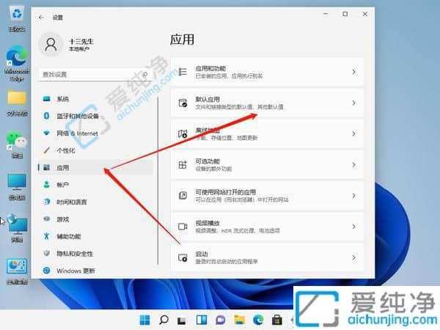The width and height of the screenshot is (440, 330).
Task: Select 游戏 (Gaming) in the sidebar
Action: pos(95,219)
